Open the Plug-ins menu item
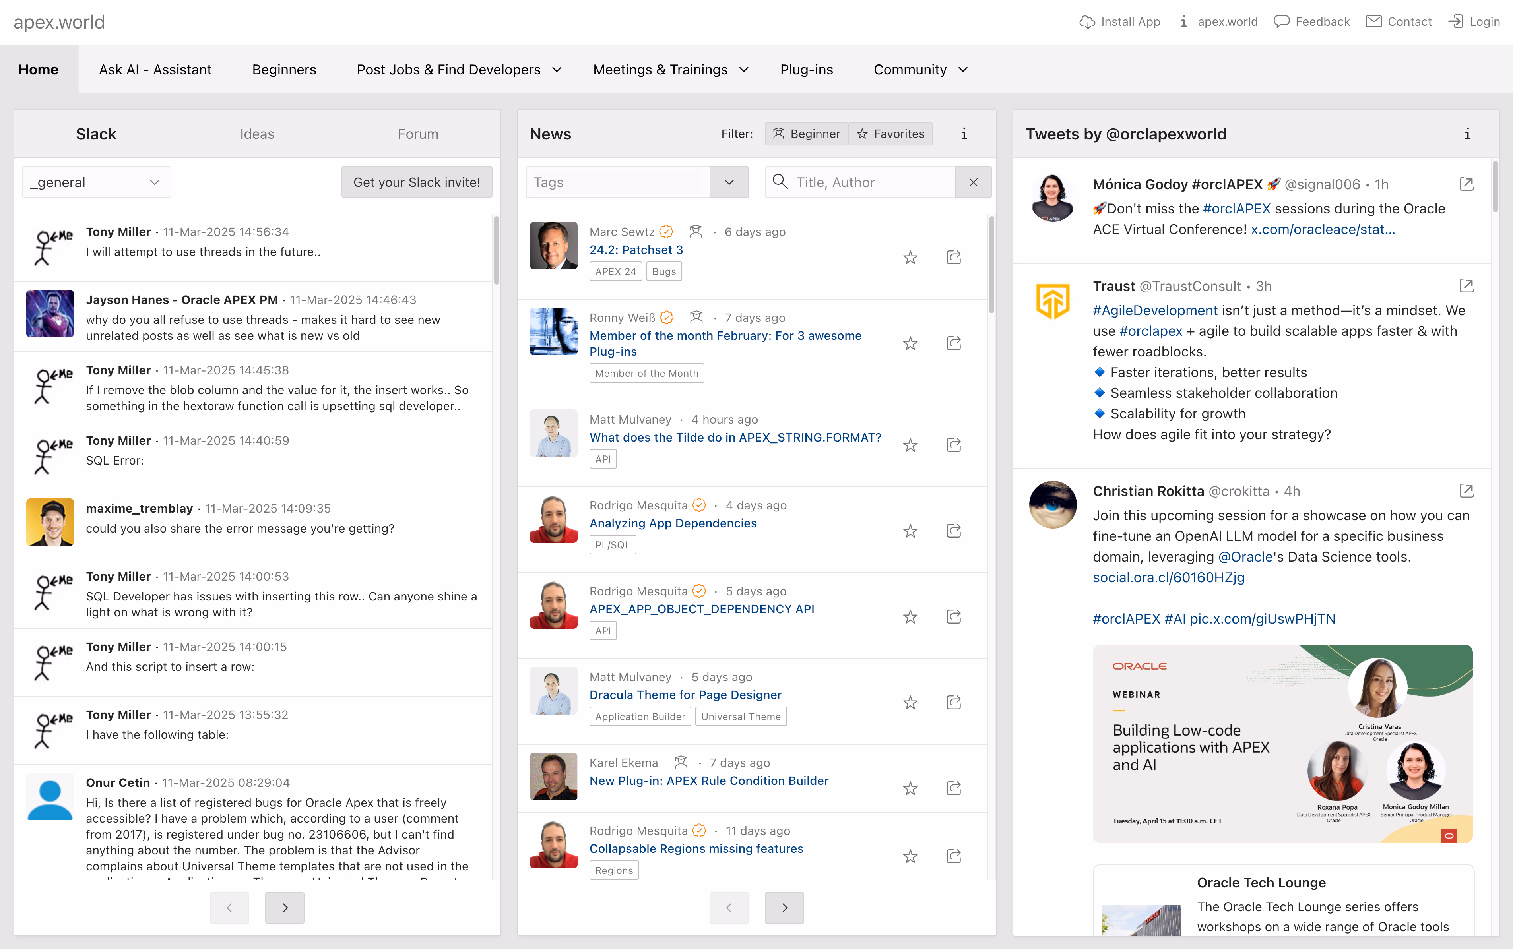Viewport: 1513px width, 949px height. pos(806,70)
